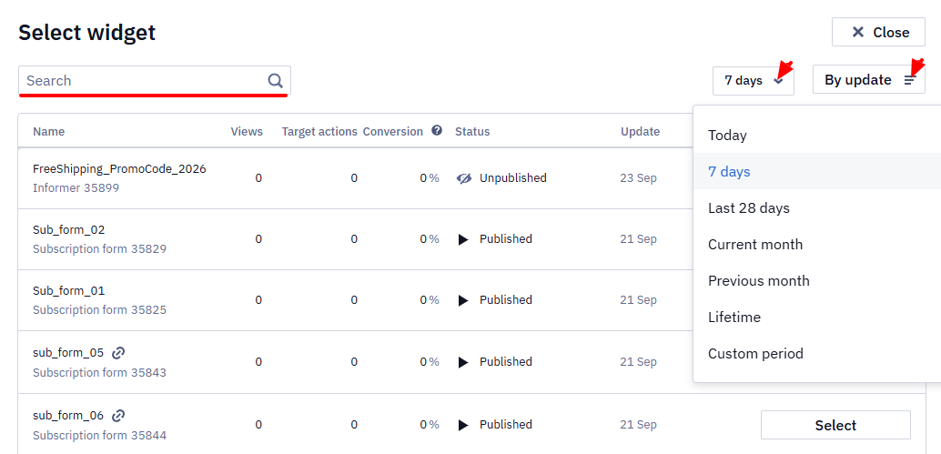941x454 pixels.
Task: Click the link icon beside sub_form_05
Action: pos(119,353)
